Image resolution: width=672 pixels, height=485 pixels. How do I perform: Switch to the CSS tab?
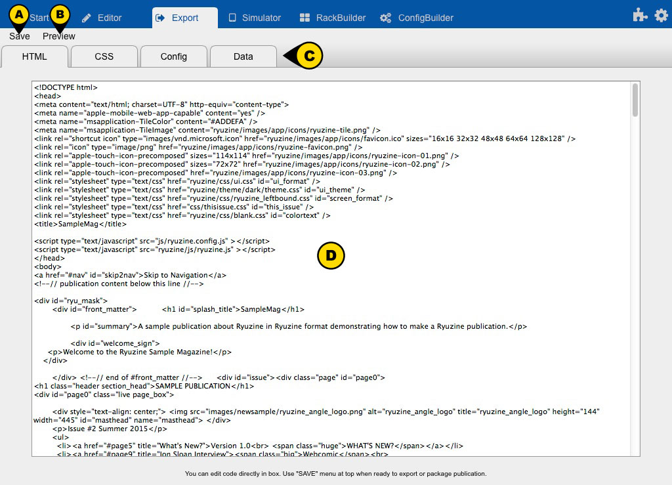coord(104,56)
